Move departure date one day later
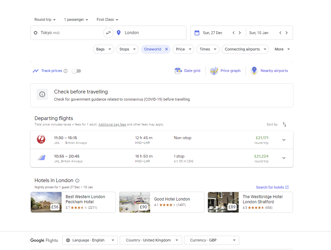 click(240, 33)
